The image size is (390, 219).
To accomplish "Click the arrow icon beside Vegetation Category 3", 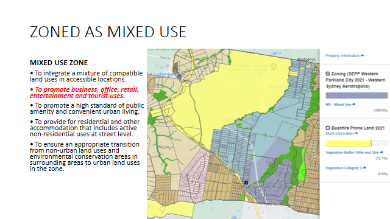I will (364, 168).
